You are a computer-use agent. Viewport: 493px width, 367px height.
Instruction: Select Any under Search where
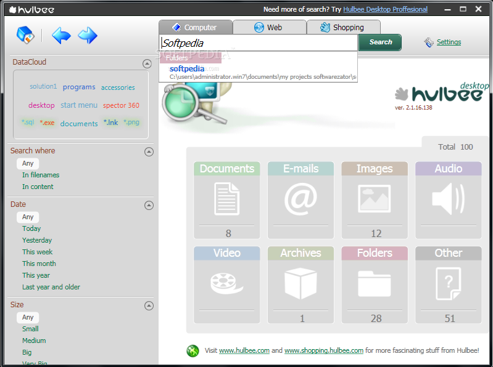pos(28,163)
